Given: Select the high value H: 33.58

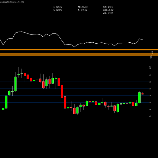Looking at the screenshot, I should tap(83, 7).
